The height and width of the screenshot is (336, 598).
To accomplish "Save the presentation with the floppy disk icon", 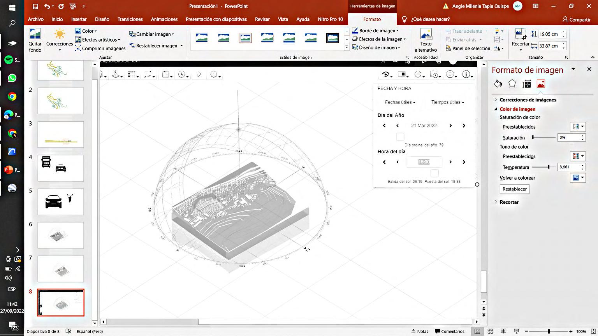I will pyautogui.click(x=35, y=6).
